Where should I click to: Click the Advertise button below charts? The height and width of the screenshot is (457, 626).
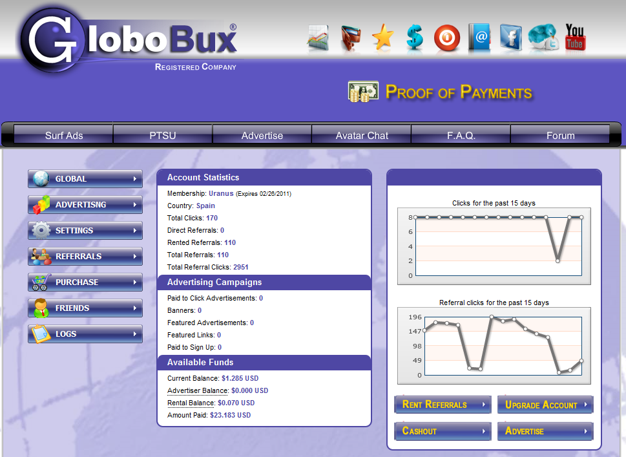(545, 431)
